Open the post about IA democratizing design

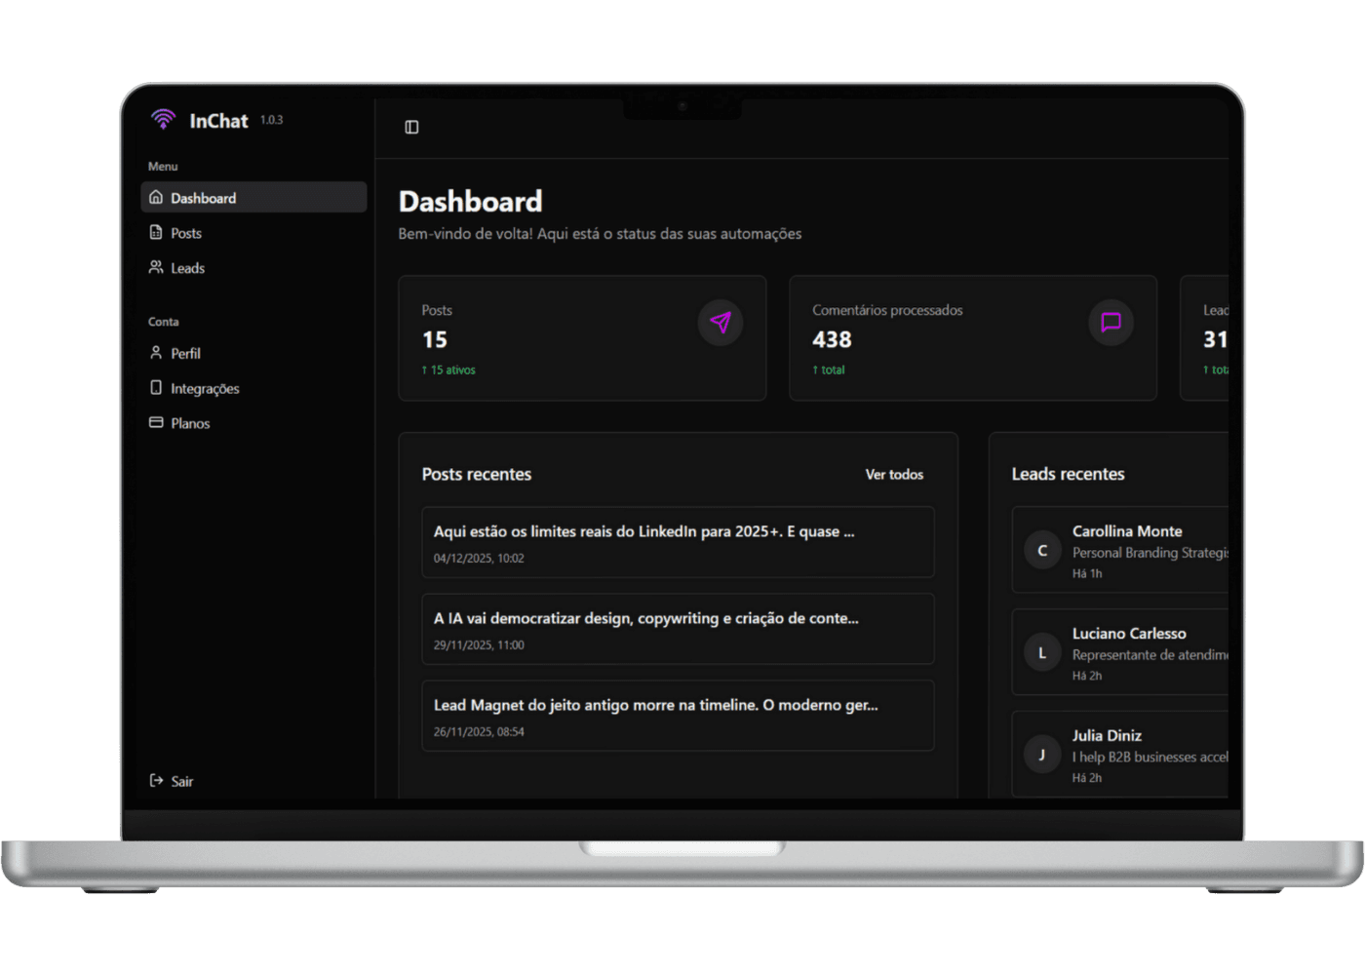(x=678, y=629)
